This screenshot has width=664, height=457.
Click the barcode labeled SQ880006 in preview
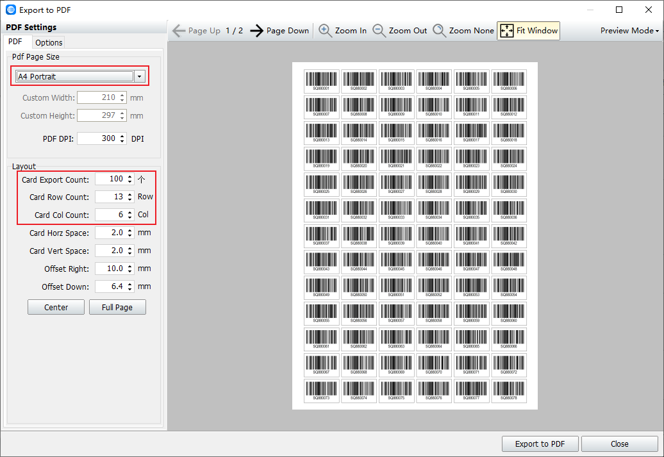[x=509, y=81]
